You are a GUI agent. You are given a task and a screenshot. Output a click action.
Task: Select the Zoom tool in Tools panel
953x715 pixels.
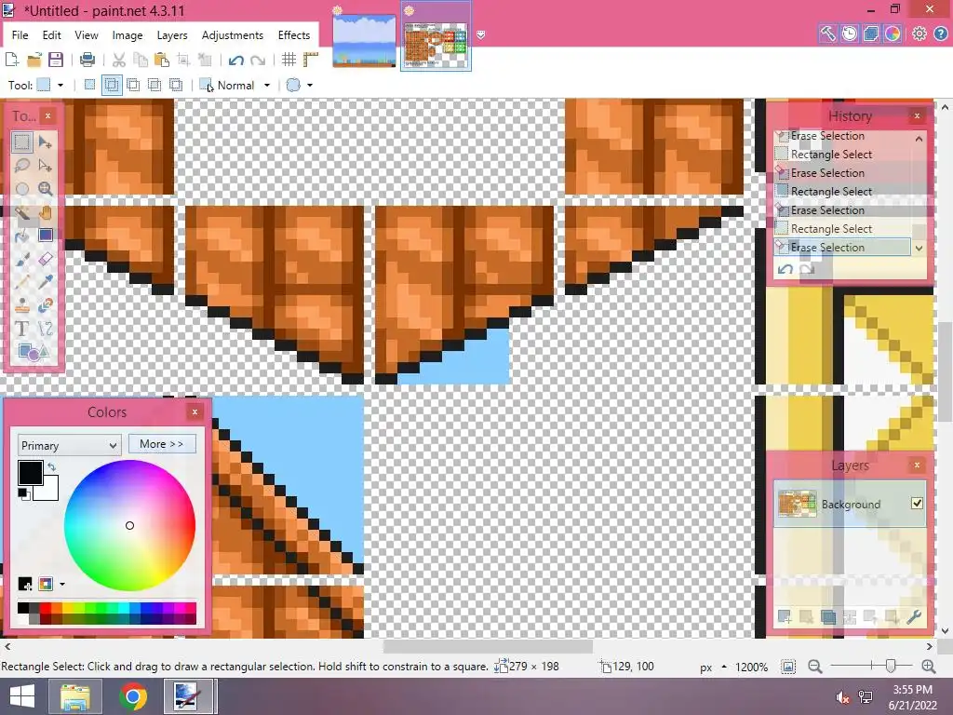click(46, 188)
